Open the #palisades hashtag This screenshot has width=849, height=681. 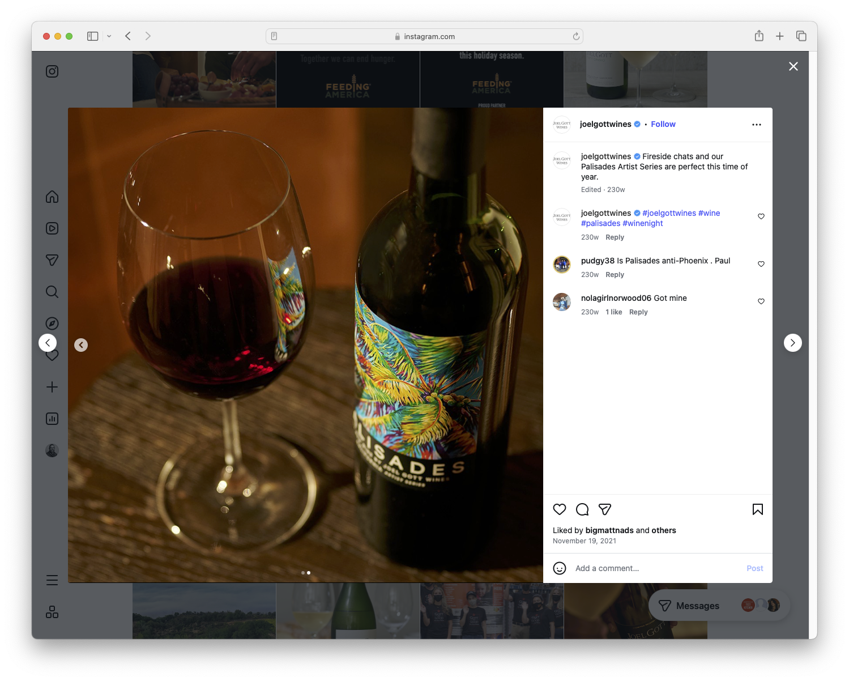pos(601,223)
